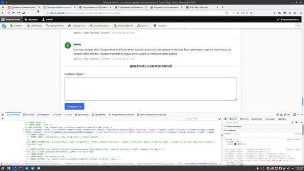Open the Расширения admin menu item

77,26
